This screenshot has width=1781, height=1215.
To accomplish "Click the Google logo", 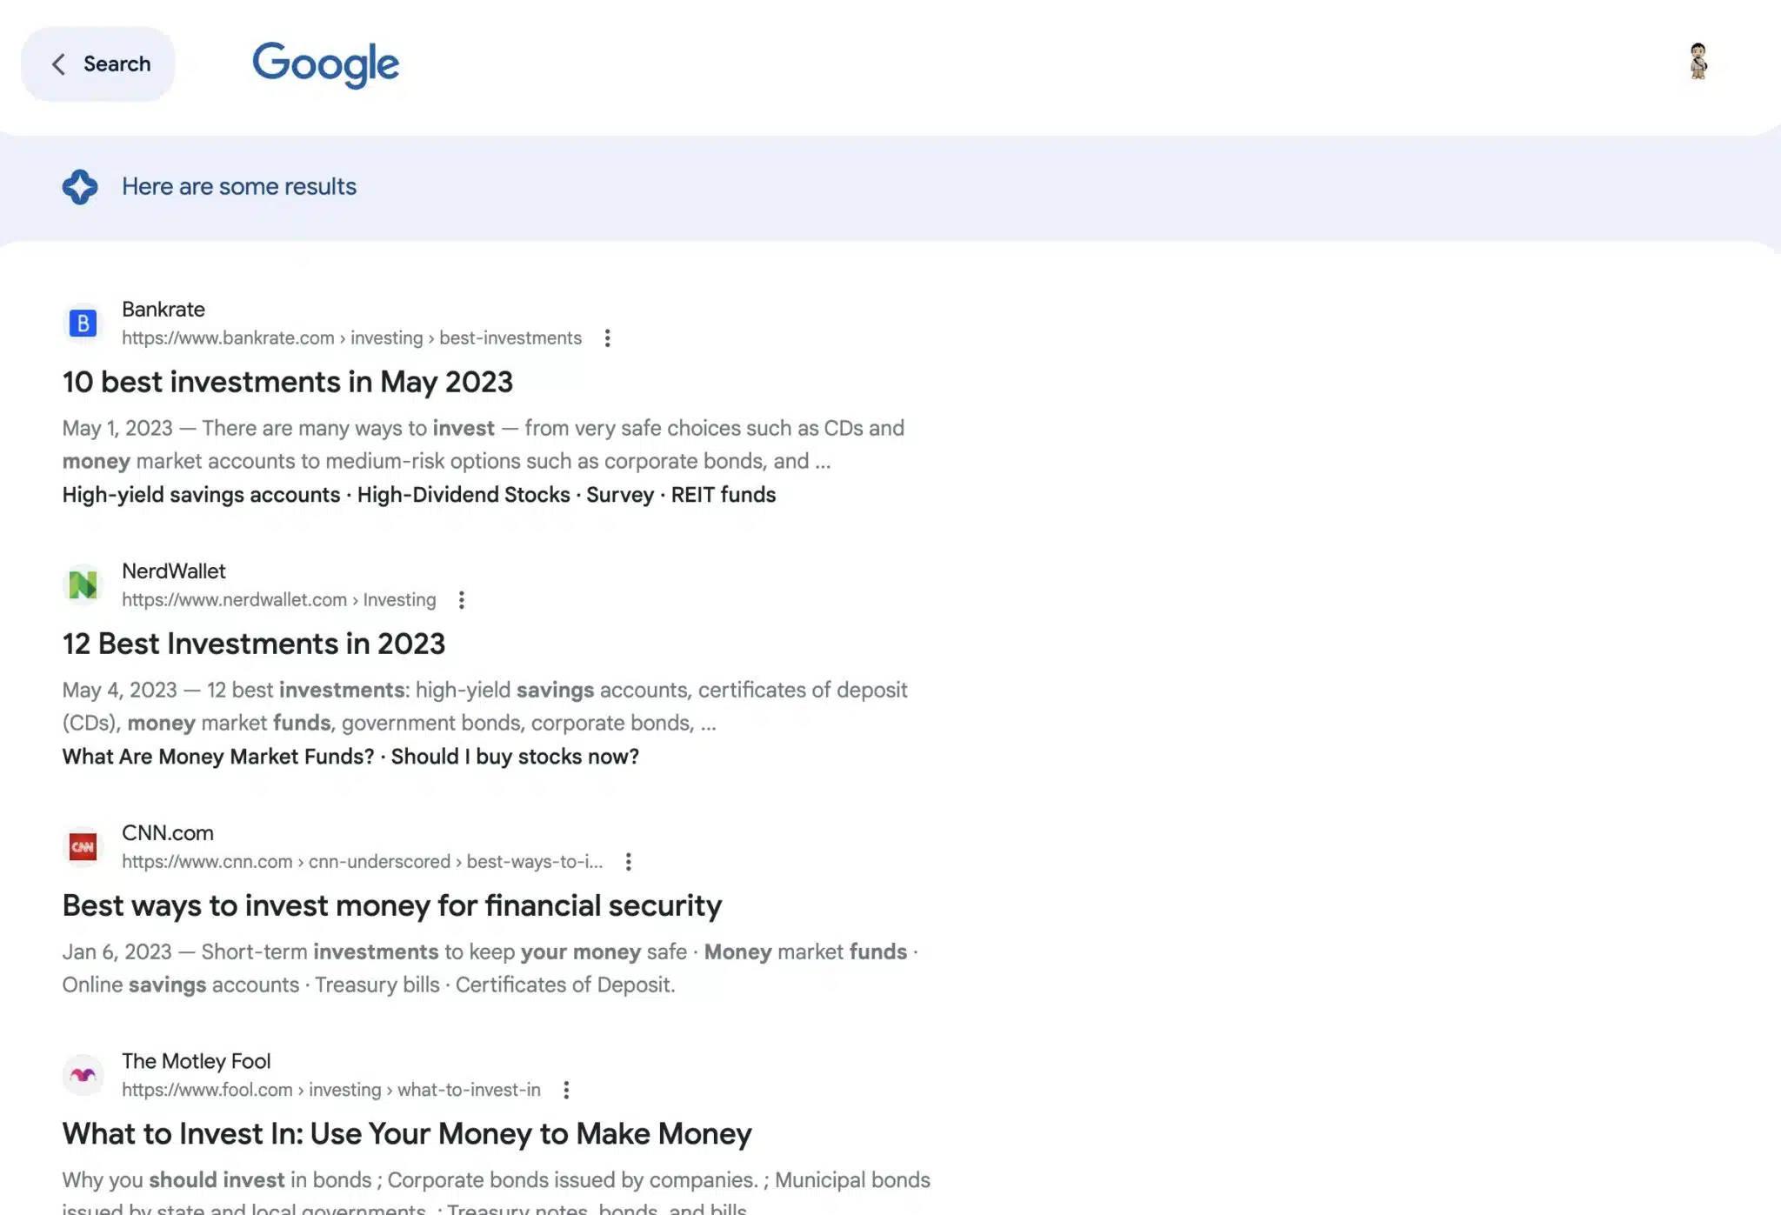I will pos(325,64).
